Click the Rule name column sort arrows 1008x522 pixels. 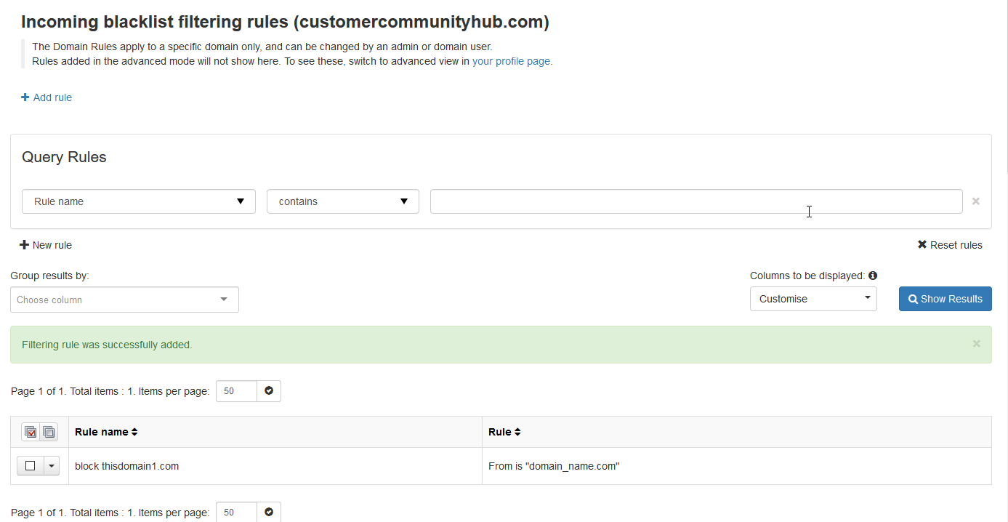click(134, 432)
